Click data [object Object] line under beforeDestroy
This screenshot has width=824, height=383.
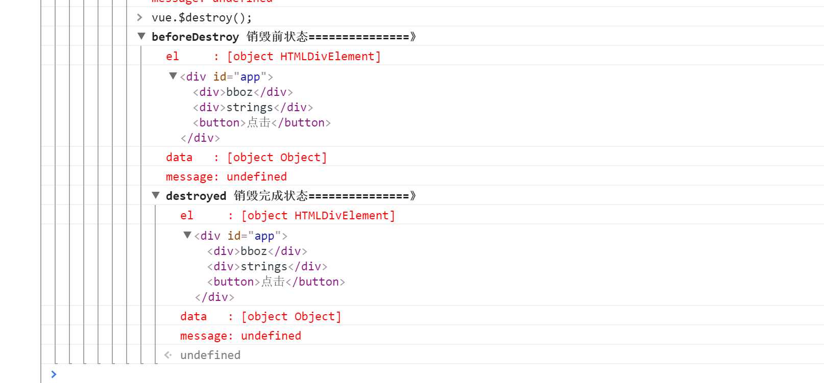click(246, 157)
